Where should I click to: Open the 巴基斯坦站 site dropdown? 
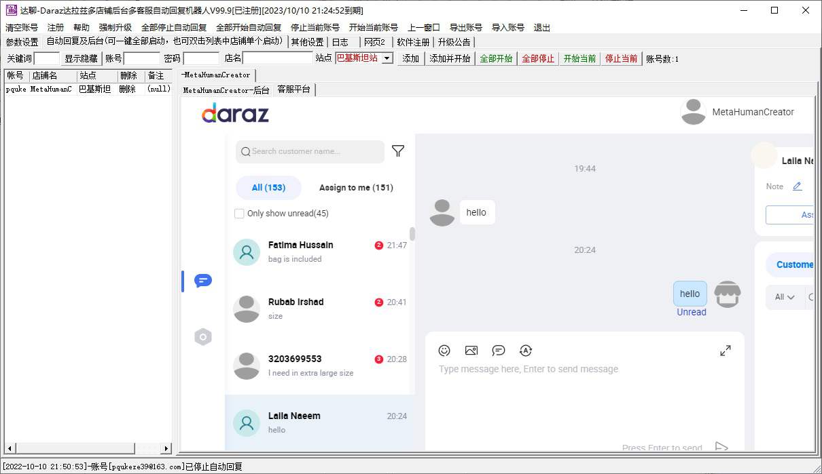coord(387,59)
